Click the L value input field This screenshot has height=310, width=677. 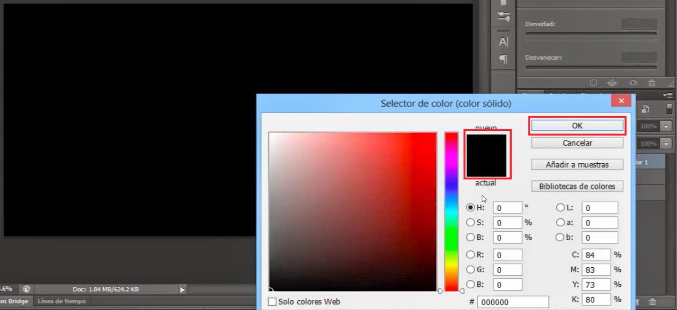tap(600, 208)
